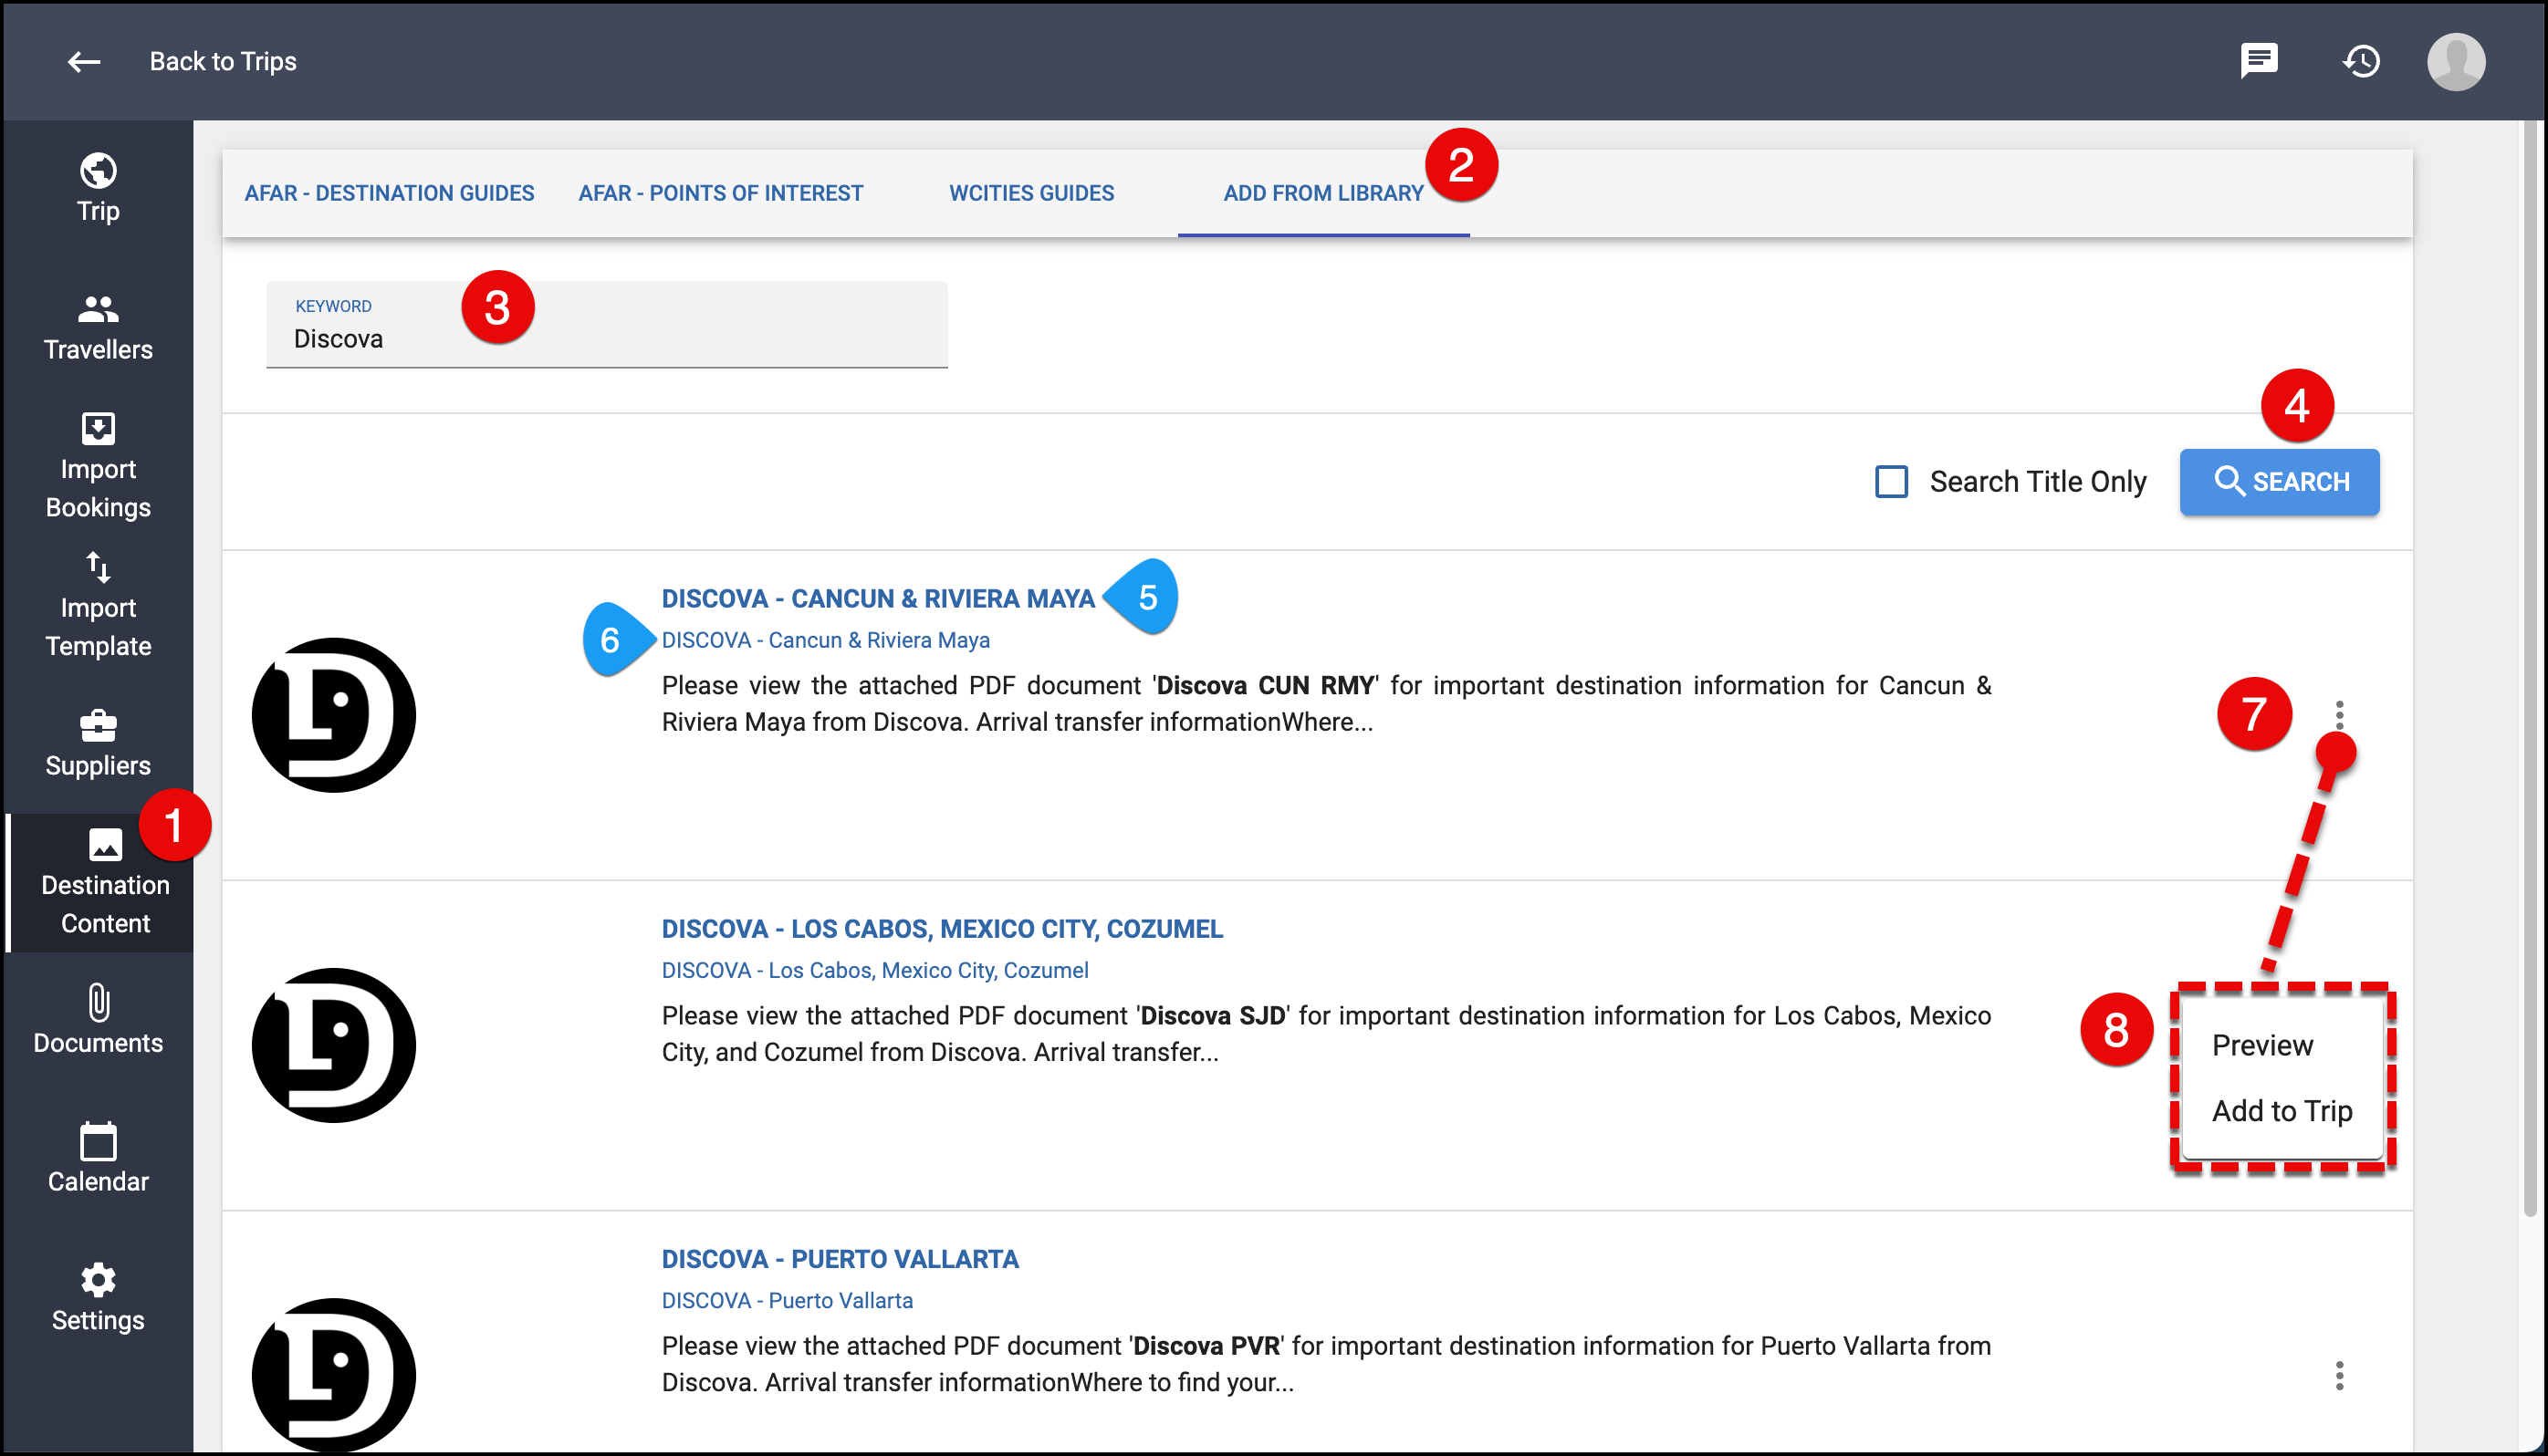
Task: Focus the Keyword input field
Action: click(606, 325)
